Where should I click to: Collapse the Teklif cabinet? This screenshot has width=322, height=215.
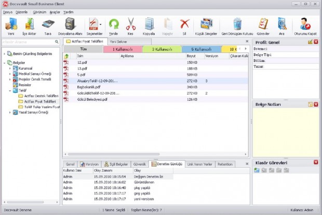click(x=10, y=90)
